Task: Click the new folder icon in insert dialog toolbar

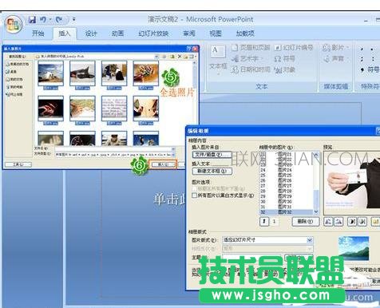Action: point(185,57)
